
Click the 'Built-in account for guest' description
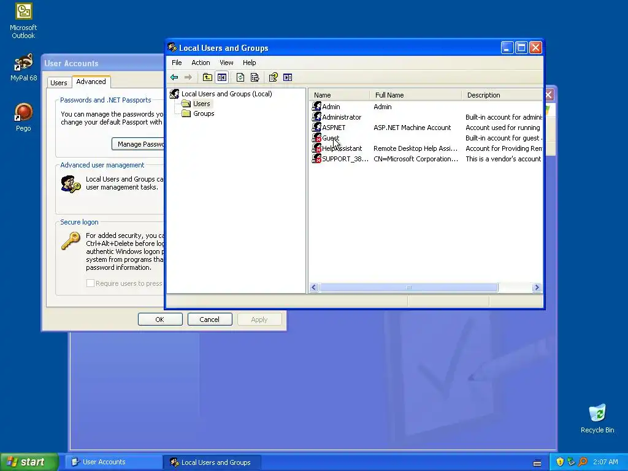[504, 138]
